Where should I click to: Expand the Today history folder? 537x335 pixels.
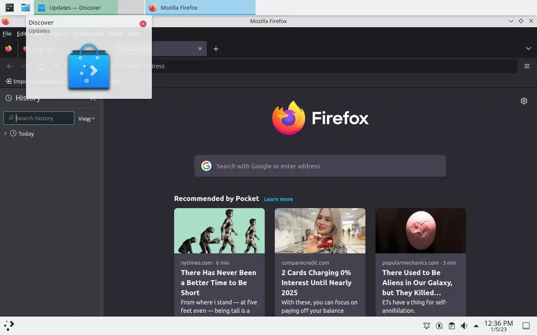point(5,134)
